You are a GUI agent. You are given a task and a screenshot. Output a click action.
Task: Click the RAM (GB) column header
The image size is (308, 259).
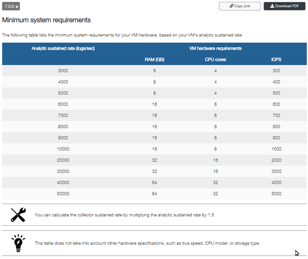154,60
